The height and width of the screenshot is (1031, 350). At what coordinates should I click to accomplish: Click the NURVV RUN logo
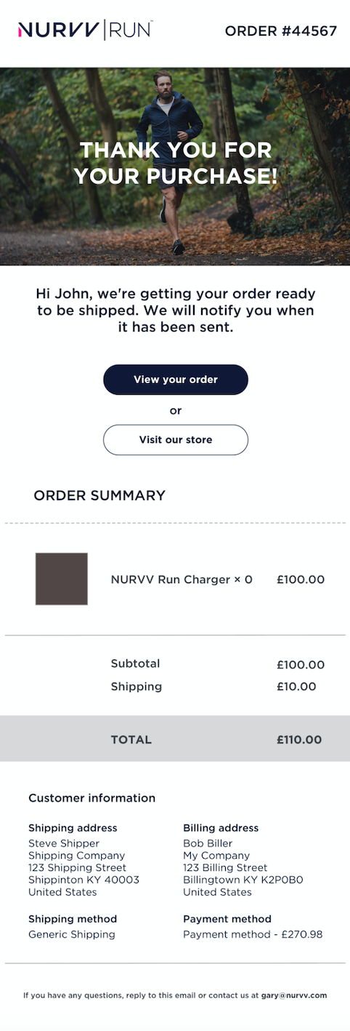tap(85, 30)
